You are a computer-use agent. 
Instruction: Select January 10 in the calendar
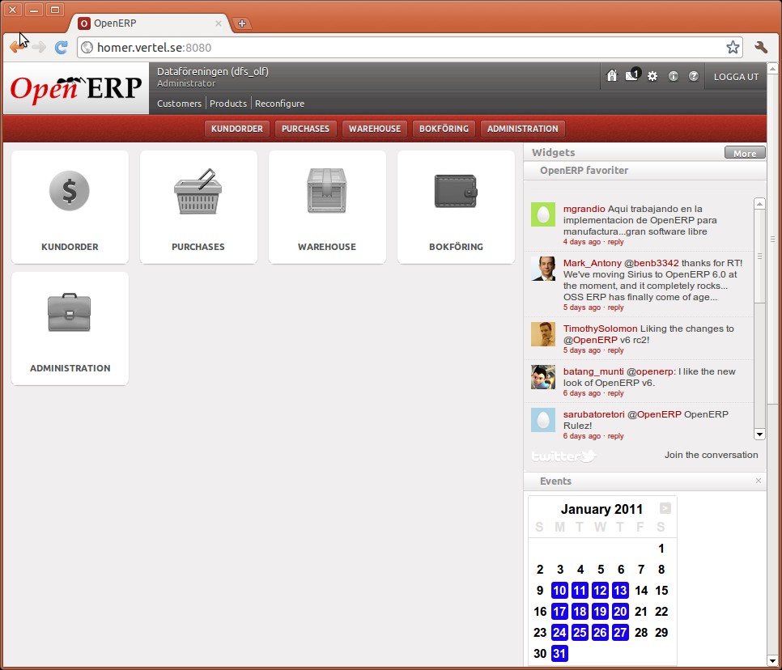[x=559, y=590]
